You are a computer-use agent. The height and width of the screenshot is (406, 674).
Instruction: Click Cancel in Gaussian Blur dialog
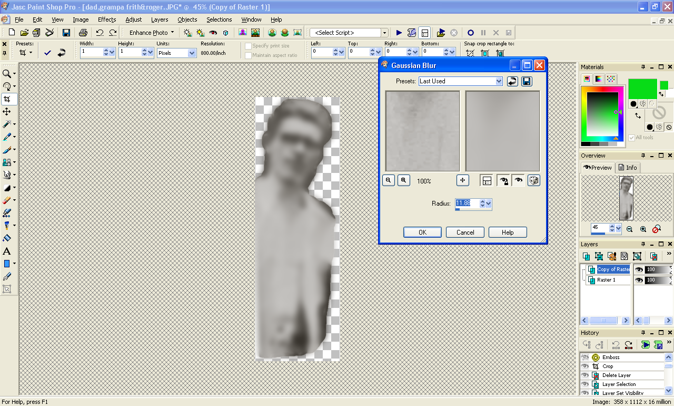(465, 232)
